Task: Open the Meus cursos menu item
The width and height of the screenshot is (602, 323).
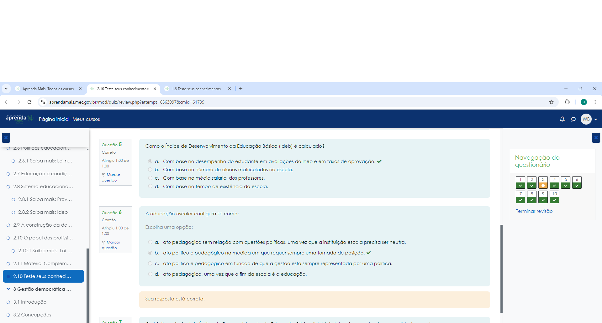Action: [x=86, y=119]
